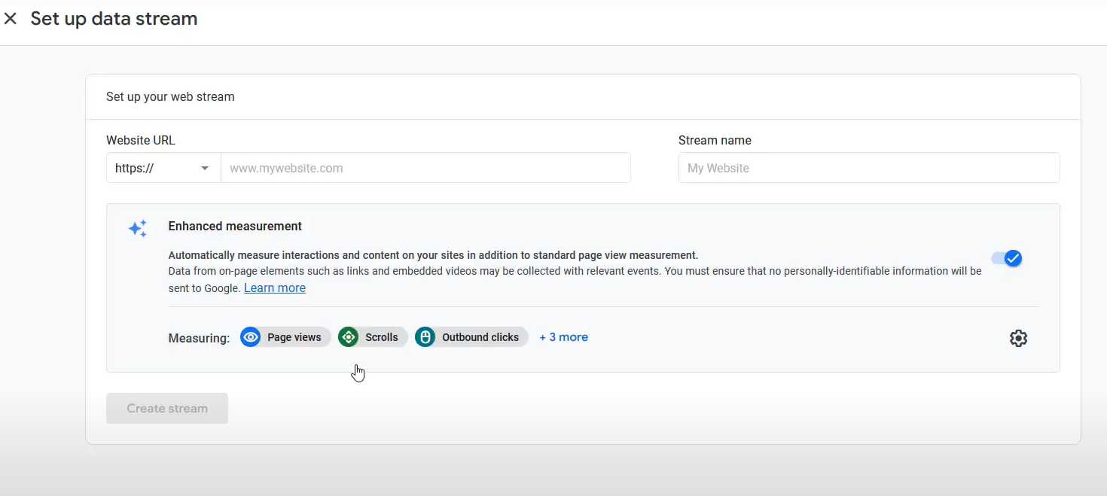Open enhanced measurement settings via gear icon
The height and width of the screenshot is (496, 1107).
pos(1018,338)
